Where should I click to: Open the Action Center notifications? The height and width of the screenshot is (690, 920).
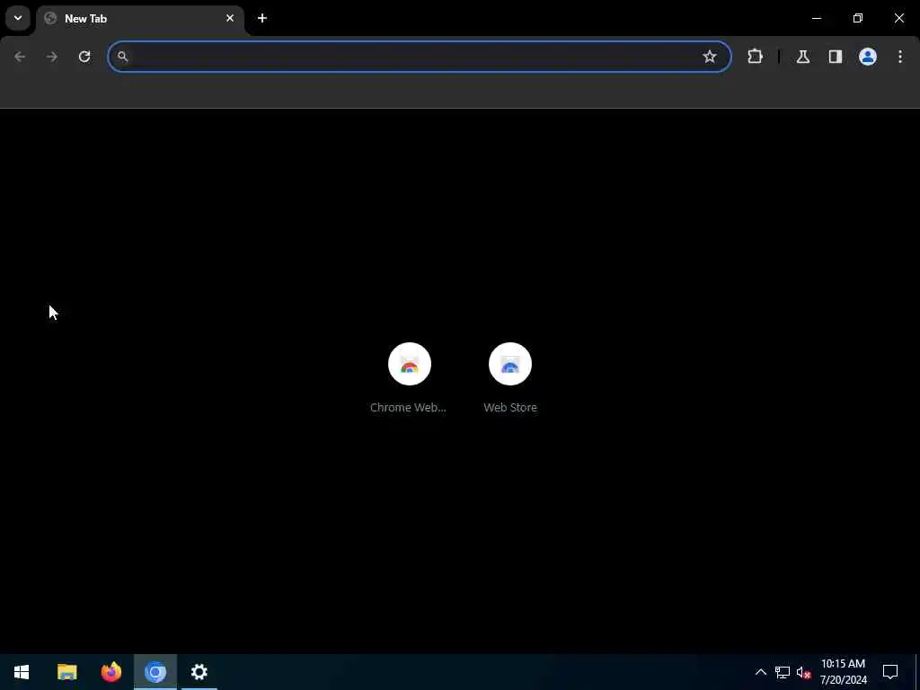890,672
